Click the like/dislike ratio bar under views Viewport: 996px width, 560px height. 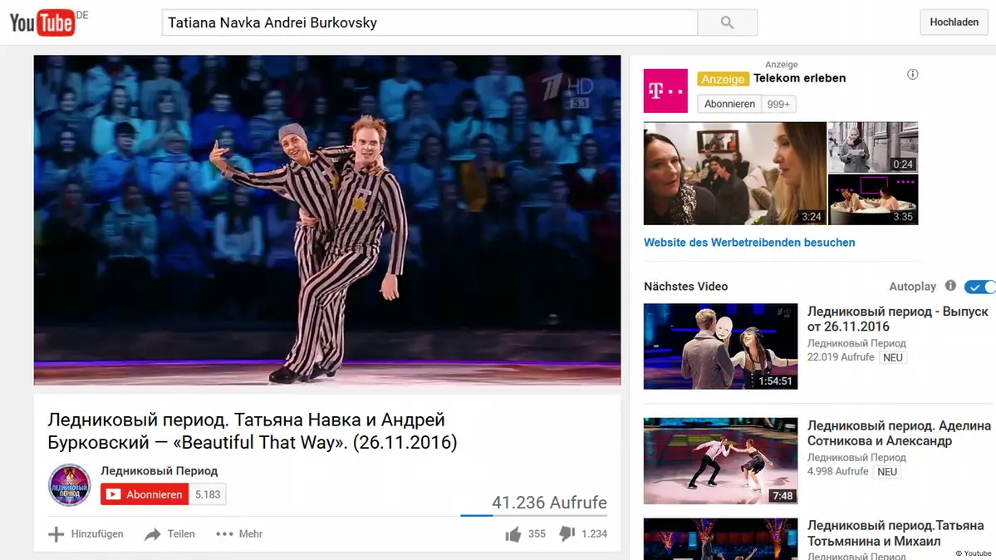533,515
